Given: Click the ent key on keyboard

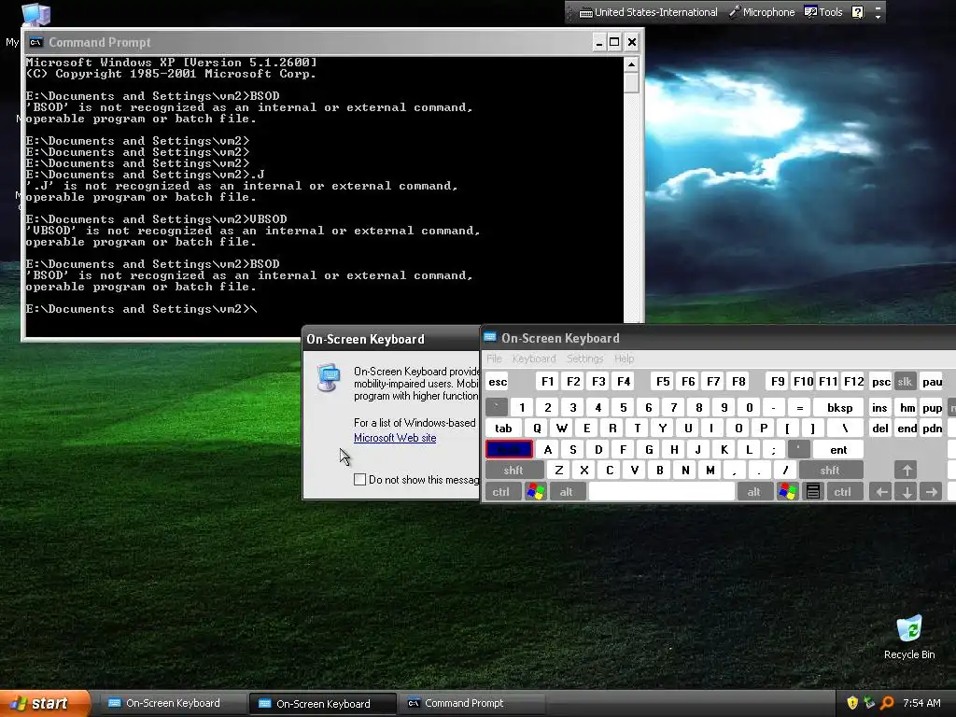Looking at the screenshot, I should pyautogui.click(x=838, y=449).
